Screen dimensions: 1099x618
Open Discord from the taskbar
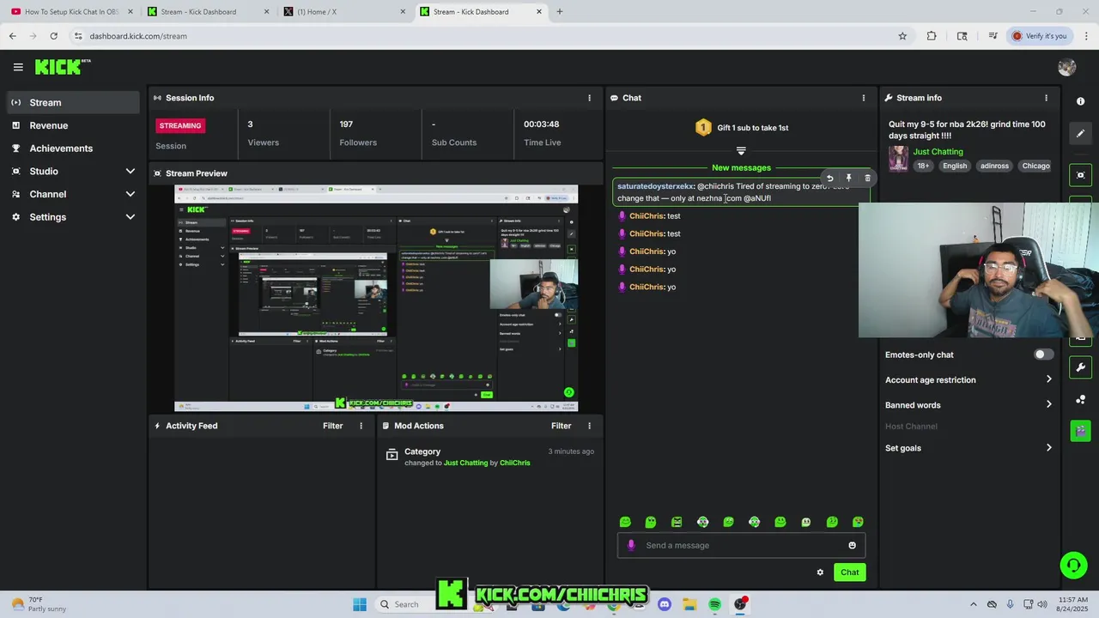point(664,604)
